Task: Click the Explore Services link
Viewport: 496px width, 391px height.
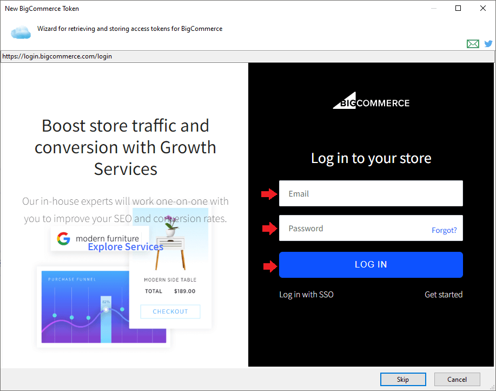Action: (x=125, y=246)
